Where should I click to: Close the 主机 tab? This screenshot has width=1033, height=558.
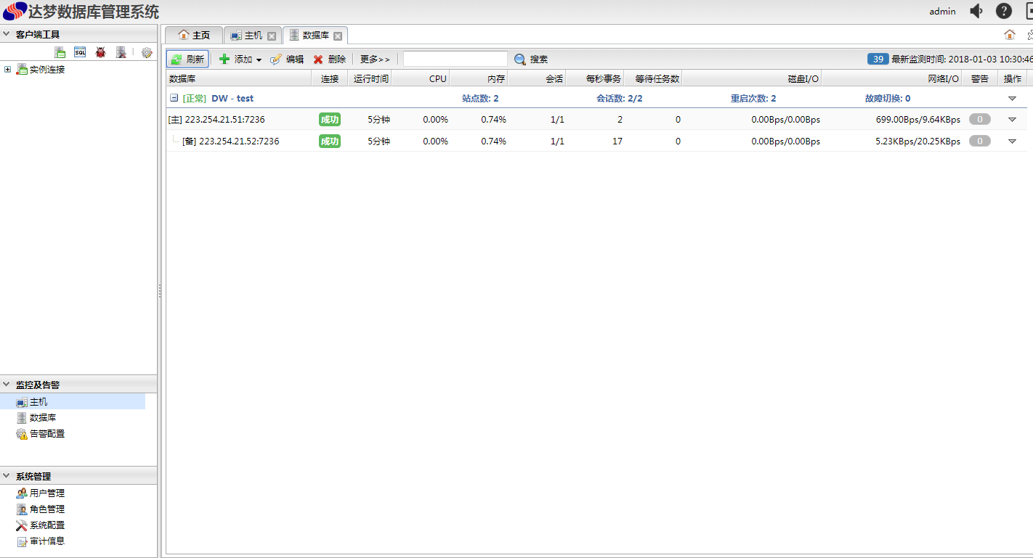click(x=272, y=36)
